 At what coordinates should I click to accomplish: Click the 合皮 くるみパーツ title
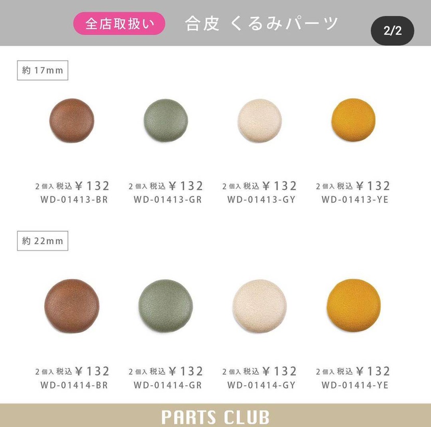(x=261, y=23)
